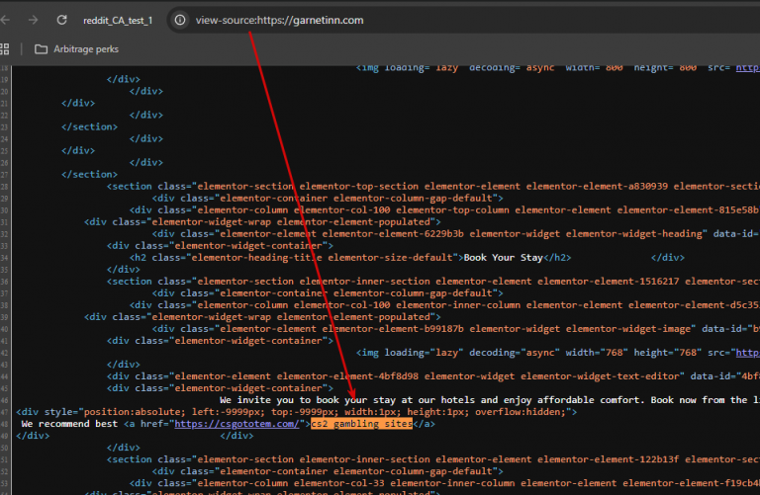Click the reddit_CA_test_1 label
This screenshot has height=495, width=760.
coord(118,21)
